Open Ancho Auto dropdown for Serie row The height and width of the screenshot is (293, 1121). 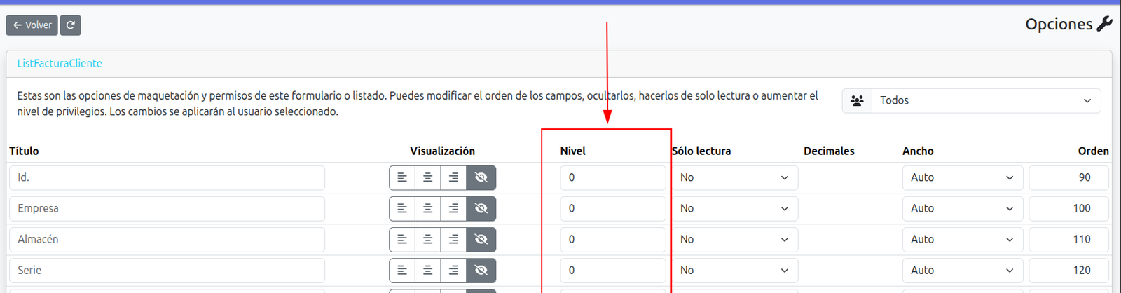(x=963, y=270)
